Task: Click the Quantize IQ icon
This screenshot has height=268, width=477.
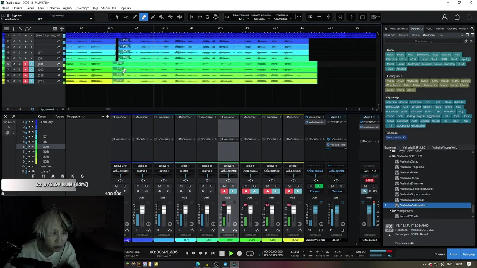Action: pos(227,17)
